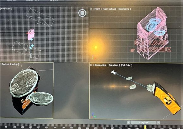Select the camera object icon in Perspective viewport
Viewport: 183px width, 129px height.
point(114,72)
